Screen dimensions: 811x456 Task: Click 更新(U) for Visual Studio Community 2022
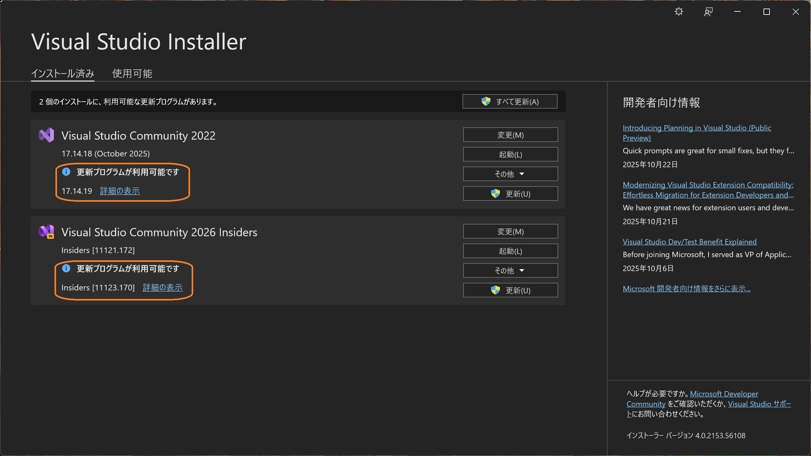[x=510, y=193]
